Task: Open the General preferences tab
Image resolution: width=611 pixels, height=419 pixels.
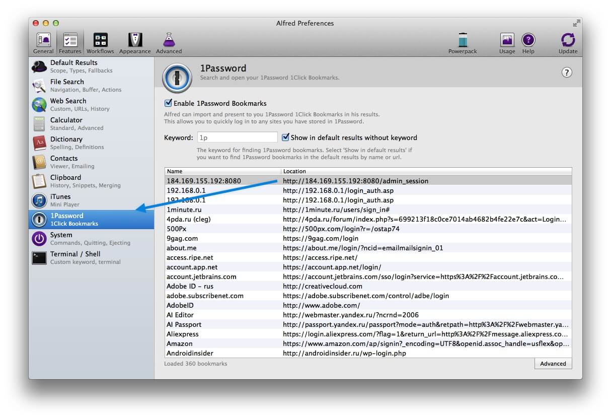Action: pos(43,43)
